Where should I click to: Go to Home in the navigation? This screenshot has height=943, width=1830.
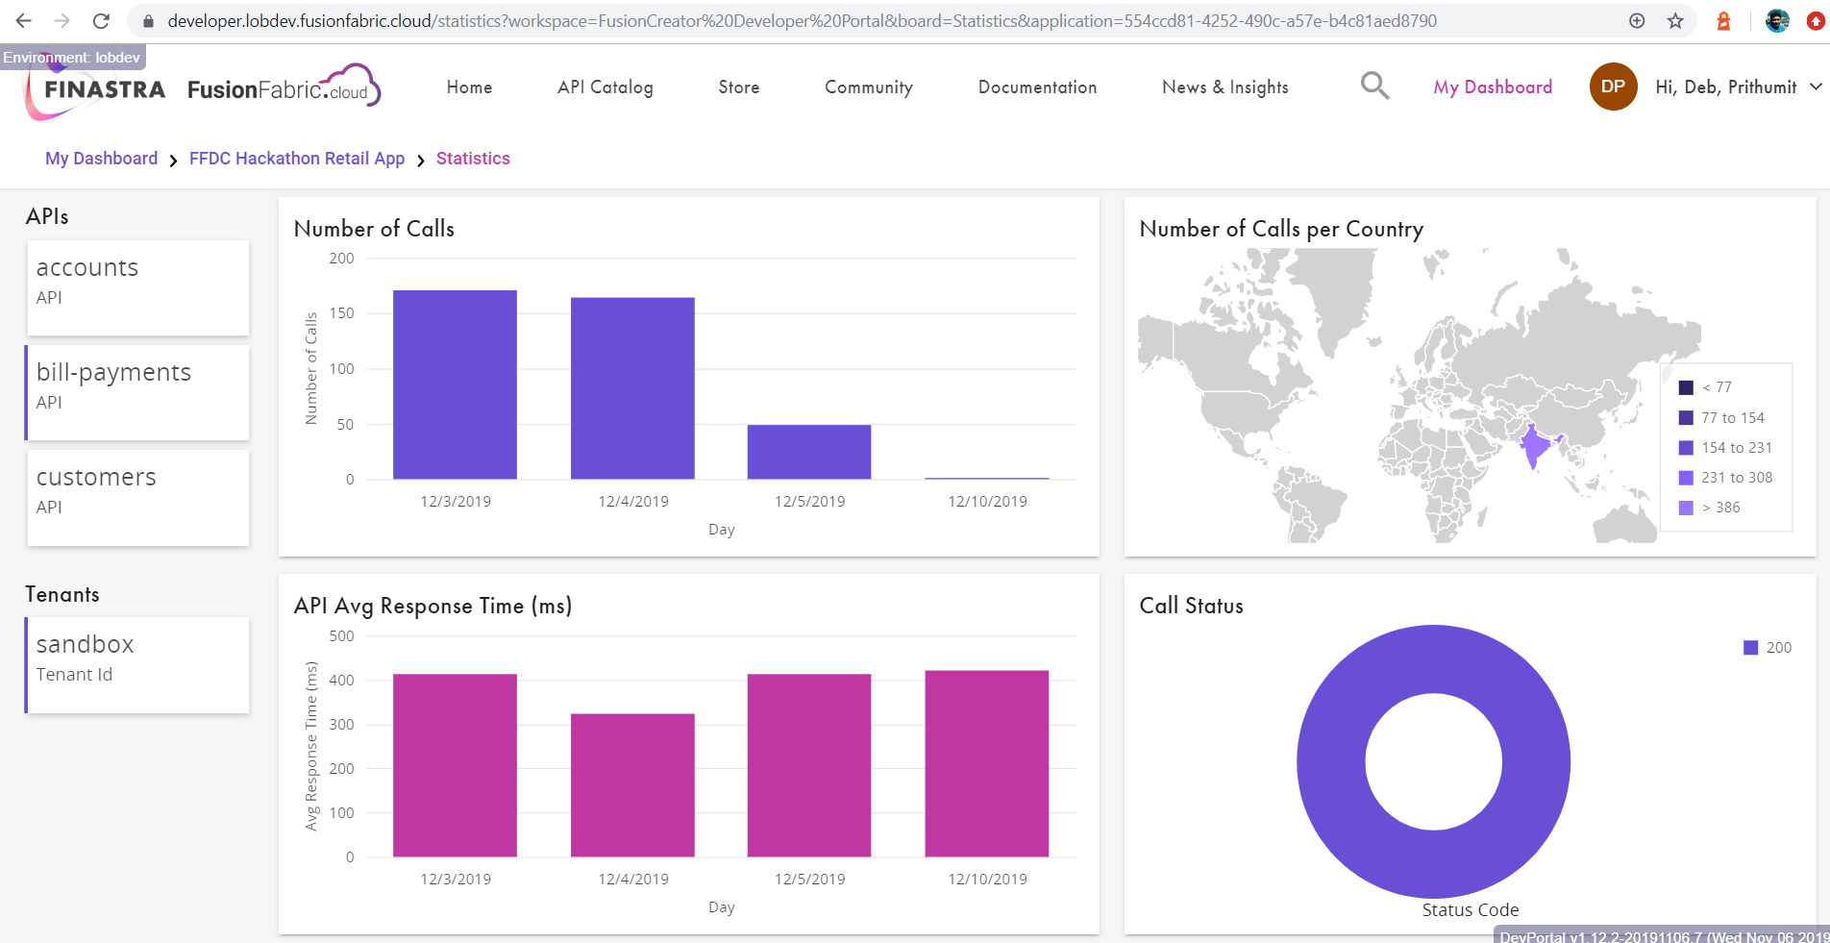pos(469,87)
